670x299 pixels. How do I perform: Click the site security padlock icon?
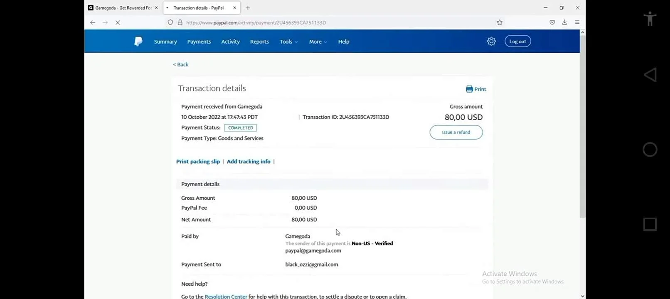pyautogui.click(x=180, y=22)
